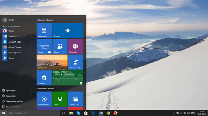This screenshot has height=116, width=208.
Task: Open Maps (Карты) app
Action: point(17,58)
